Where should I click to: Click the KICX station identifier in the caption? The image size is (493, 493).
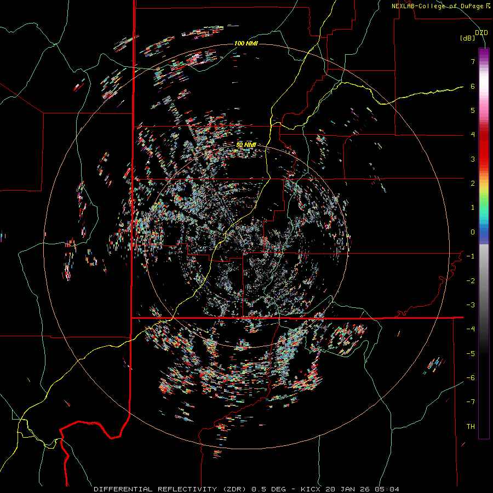click(311, 489)
